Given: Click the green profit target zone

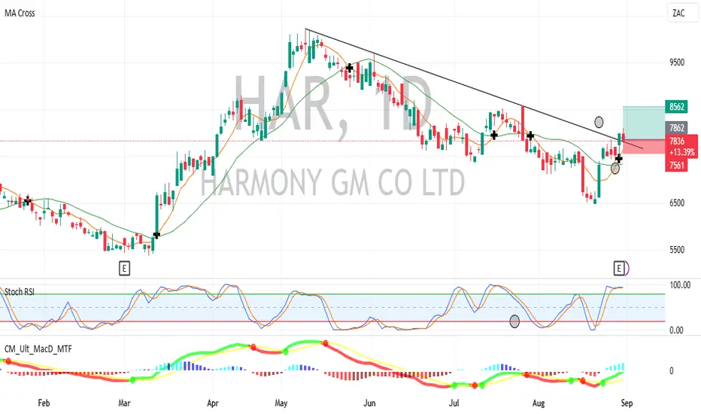Looking at the screenshot, I should coord(644,123).
